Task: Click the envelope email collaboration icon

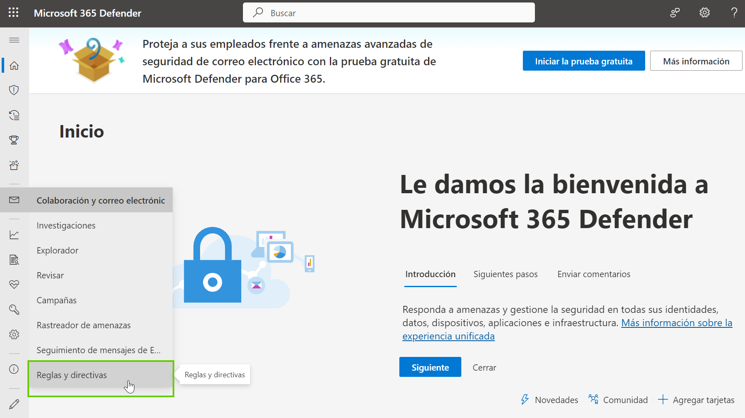Action: 14,200
